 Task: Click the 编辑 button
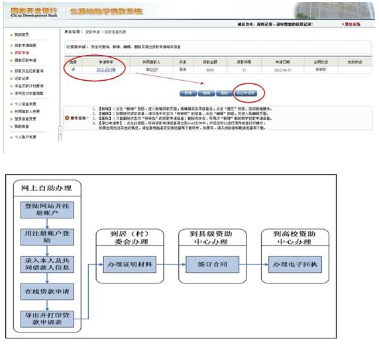(206, 93)
